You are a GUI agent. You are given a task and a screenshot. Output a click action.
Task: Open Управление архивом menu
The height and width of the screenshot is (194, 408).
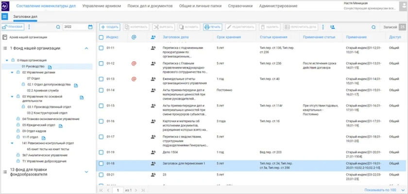tap(102, 6)
